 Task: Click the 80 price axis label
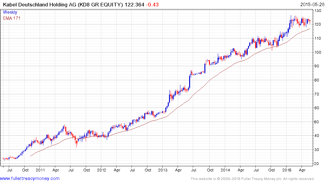[317, 80]
